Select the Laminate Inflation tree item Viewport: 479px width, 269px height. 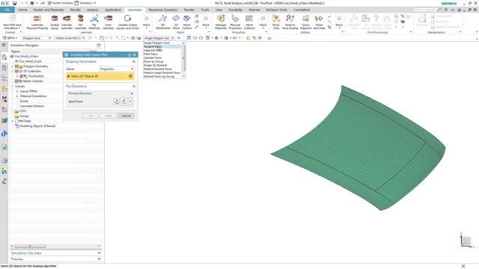[32, 106]
